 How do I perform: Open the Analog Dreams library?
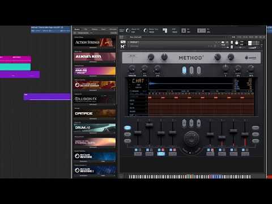click(95, 71)
